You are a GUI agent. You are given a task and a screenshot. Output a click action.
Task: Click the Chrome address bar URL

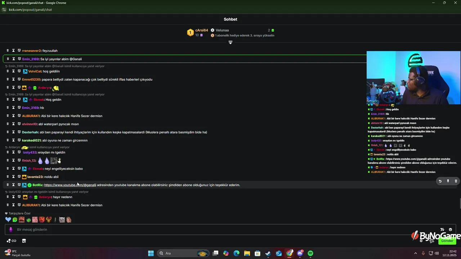30,10
